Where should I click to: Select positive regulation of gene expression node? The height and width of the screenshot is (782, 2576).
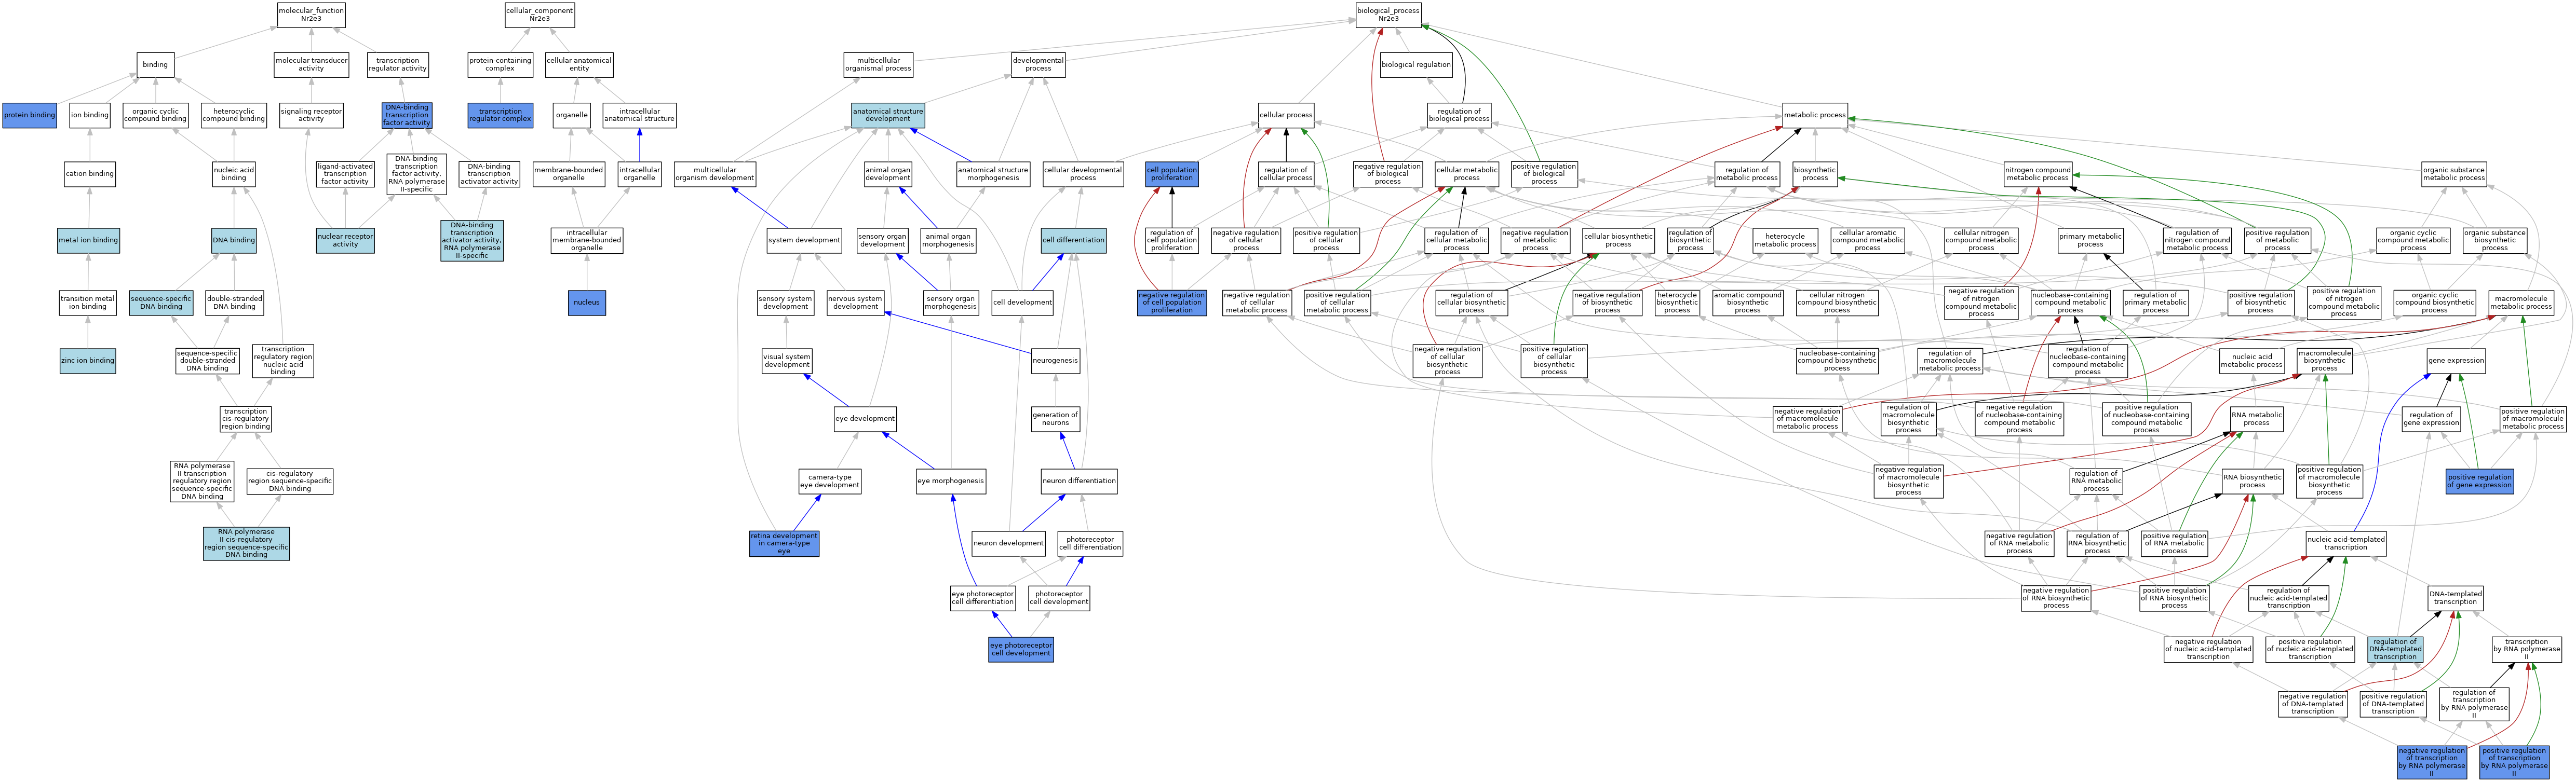(2479, 482)
